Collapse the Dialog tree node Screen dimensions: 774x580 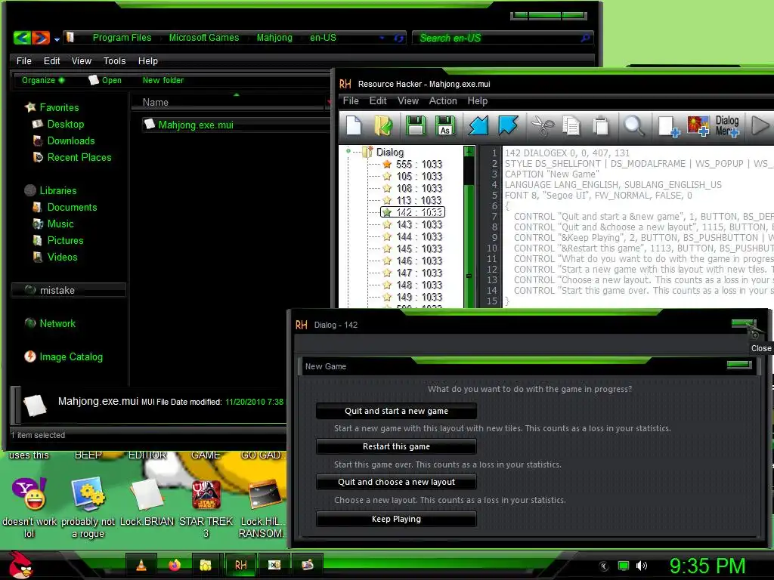(348, 151)
